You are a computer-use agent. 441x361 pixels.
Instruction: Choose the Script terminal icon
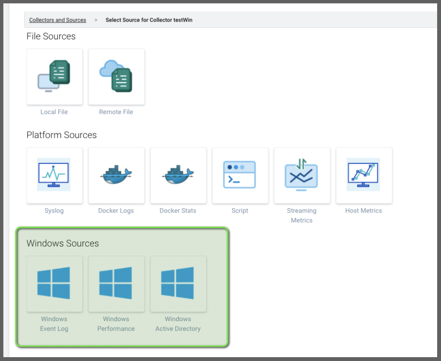(240, 175)
